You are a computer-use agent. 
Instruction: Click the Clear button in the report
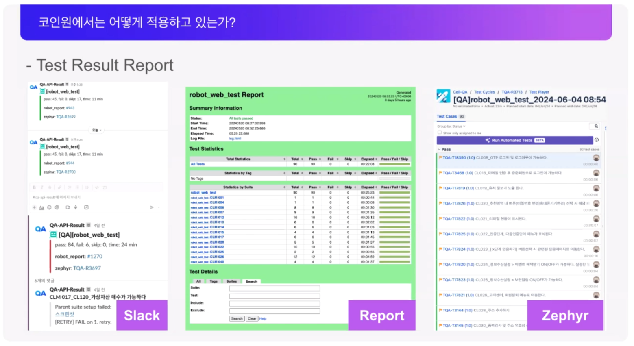point(252,319)
